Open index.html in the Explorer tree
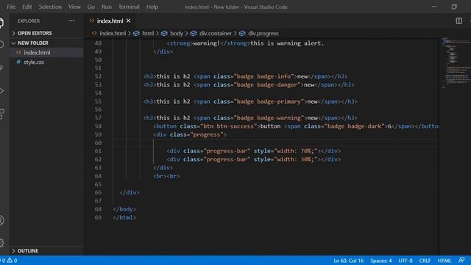 tap(37, 52)
